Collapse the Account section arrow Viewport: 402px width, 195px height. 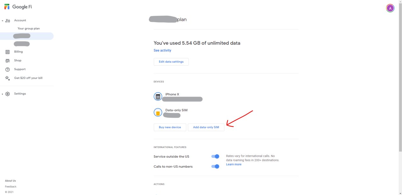(x=3, y=21)
